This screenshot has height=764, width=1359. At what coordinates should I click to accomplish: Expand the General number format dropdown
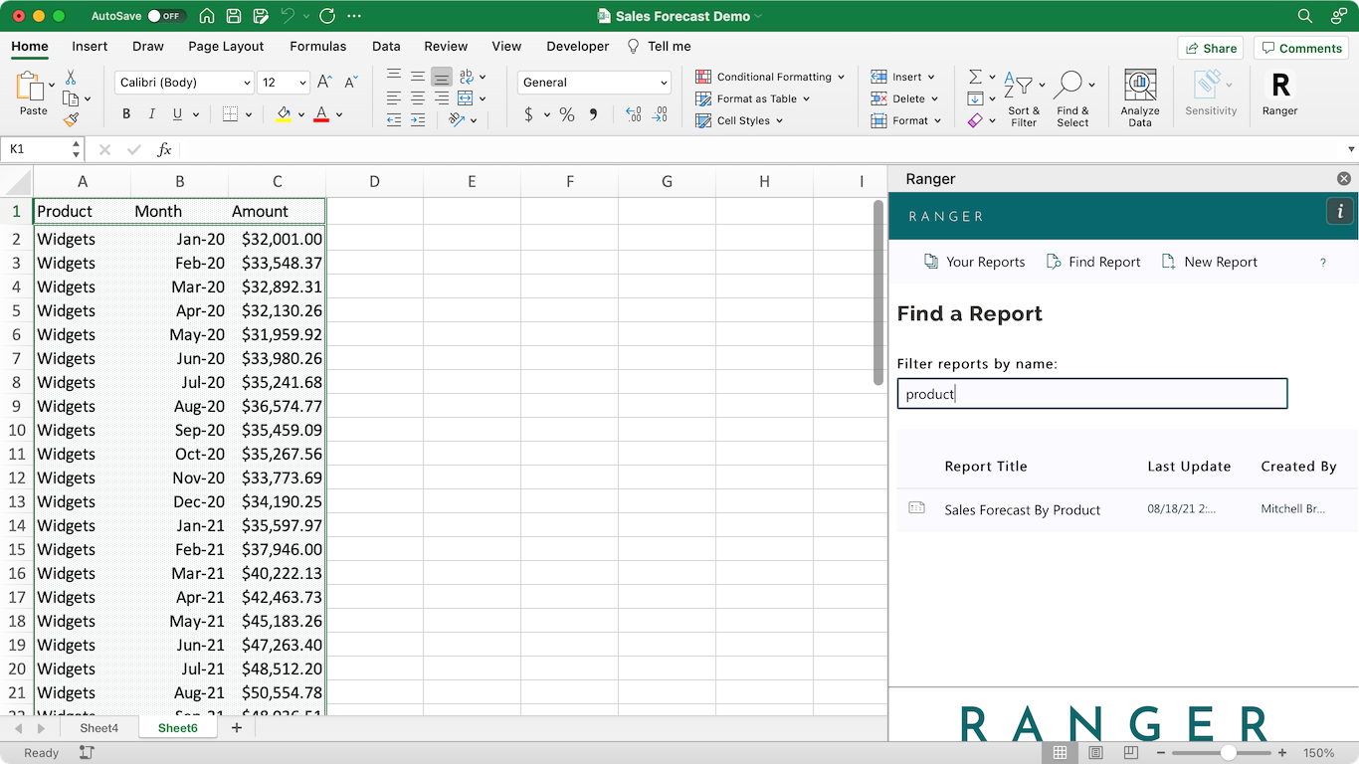pyautogui.click(x=664, y=83)
